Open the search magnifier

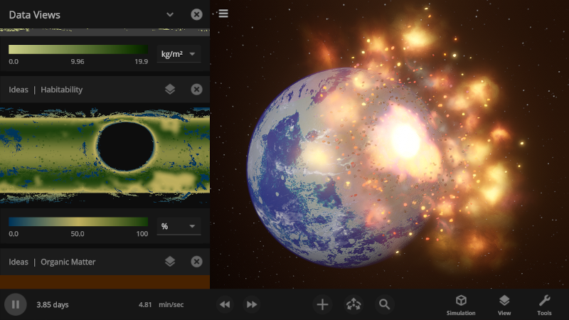point(384,304)
